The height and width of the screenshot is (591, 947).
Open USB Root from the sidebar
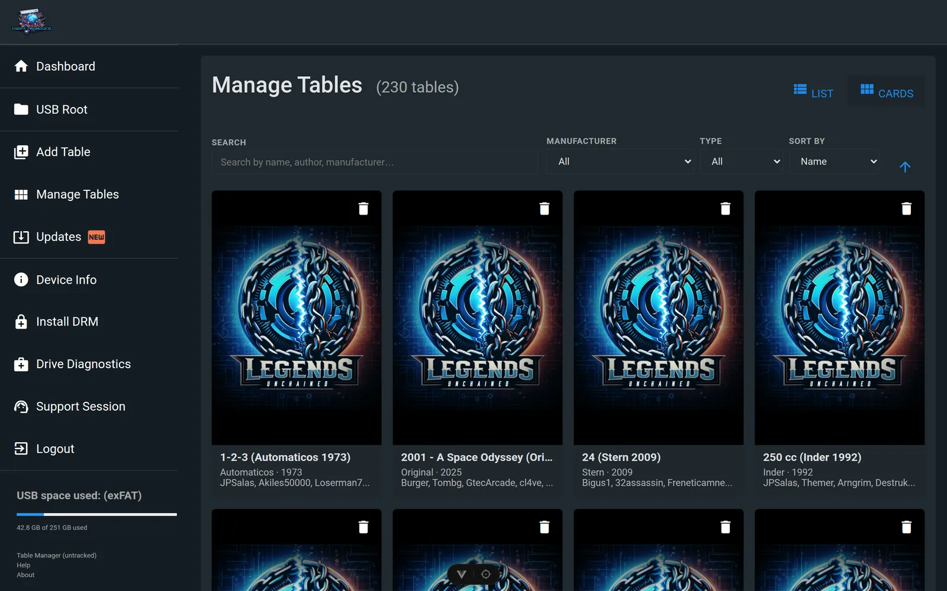[89, 109]
